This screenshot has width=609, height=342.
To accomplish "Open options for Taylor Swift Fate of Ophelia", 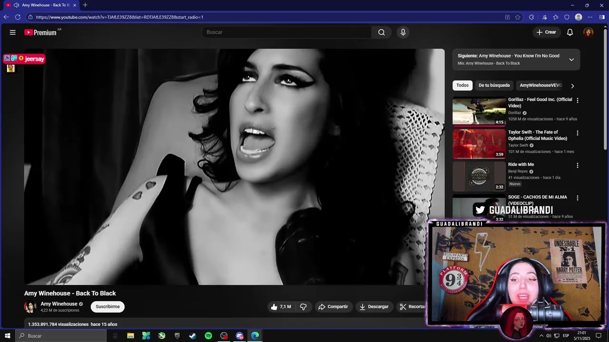I will [578, 133].
